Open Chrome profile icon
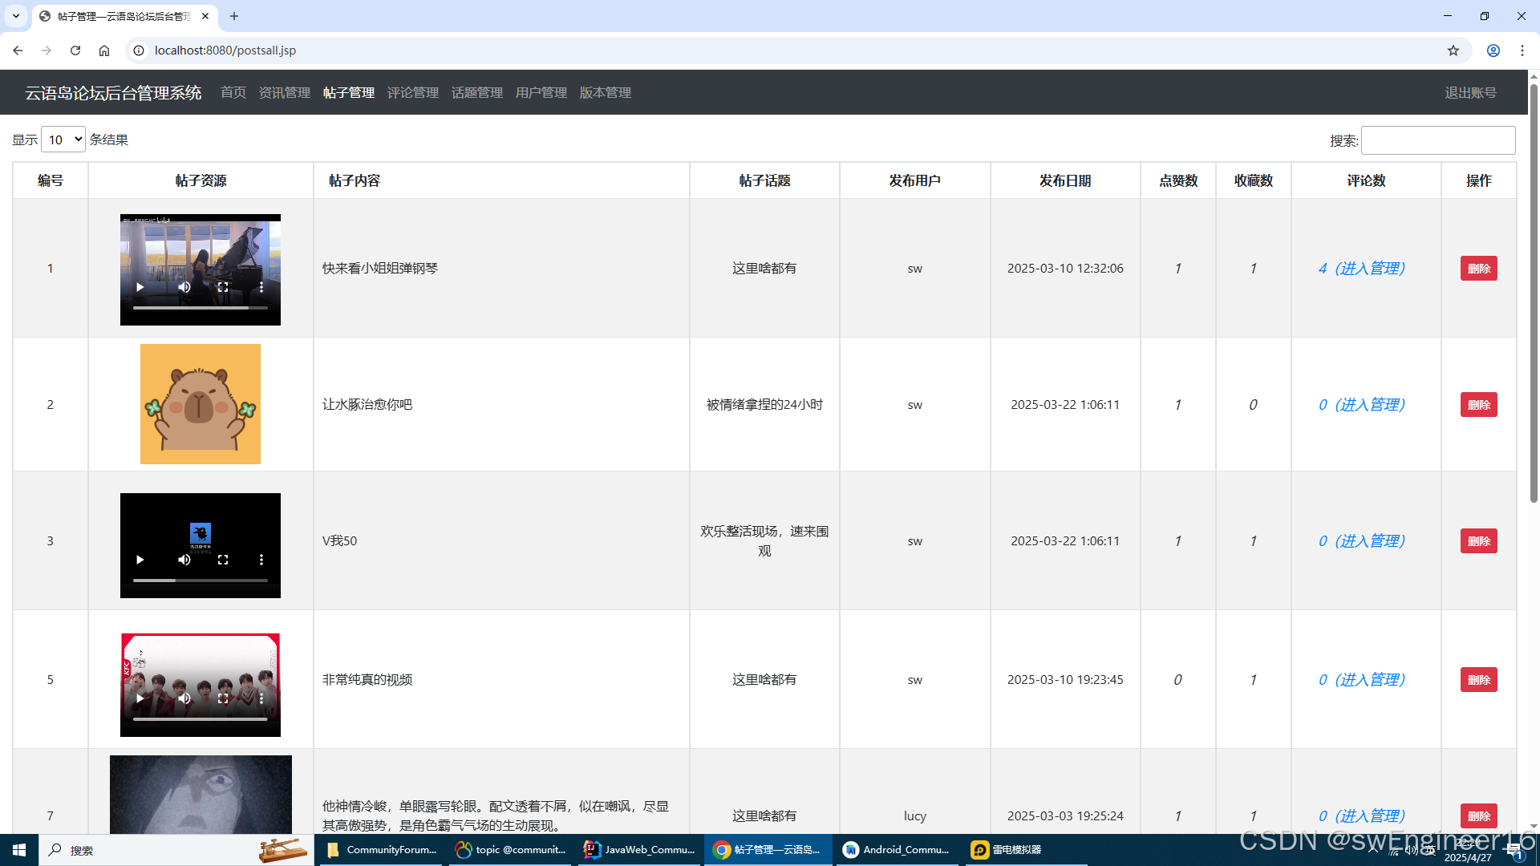 tap(1493, 51)
